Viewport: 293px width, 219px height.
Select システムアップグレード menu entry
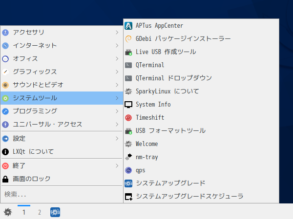click(201, 183)
